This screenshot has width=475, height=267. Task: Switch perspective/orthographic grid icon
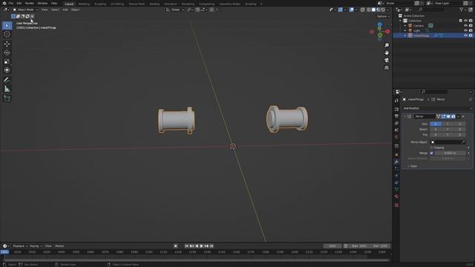(x=387, y=67)
